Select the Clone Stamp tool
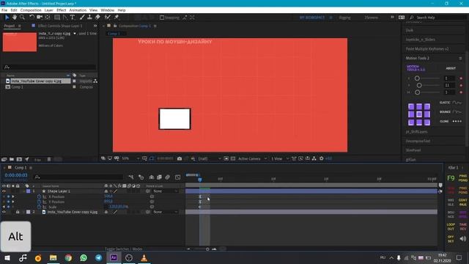The image size is (469, 264). (89, 18)
